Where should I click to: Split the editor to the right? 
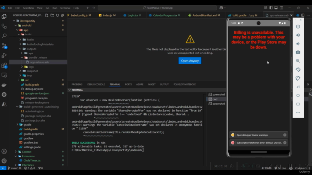(x=303, y=15)
